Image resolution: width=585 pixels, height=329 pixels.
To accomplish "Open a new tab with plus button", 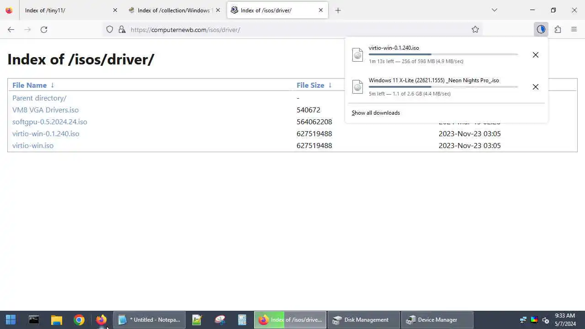I will click(338, 10).
